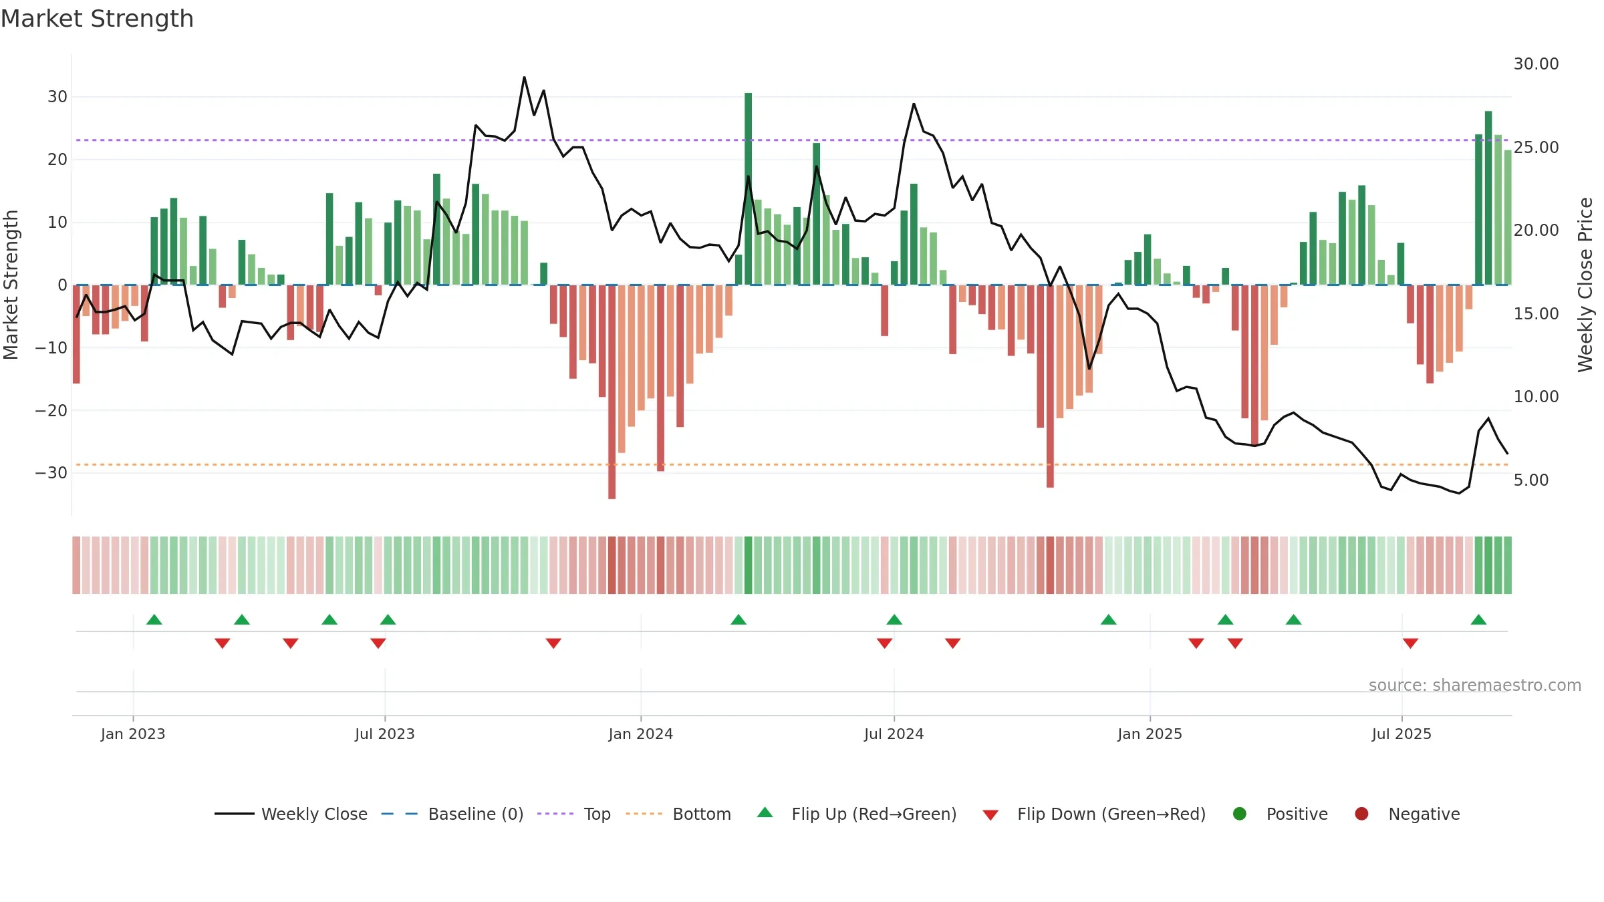The image size is (1604, 902).
Task: Click the 30.00 right-axis price label
Action: click(1536, 63)
